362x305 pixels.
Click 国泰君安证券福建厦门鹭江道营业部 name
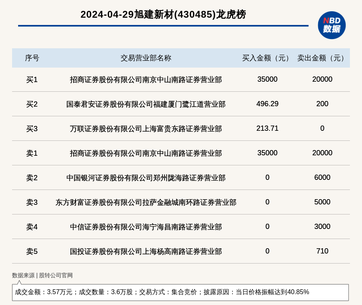coord(146,104)
